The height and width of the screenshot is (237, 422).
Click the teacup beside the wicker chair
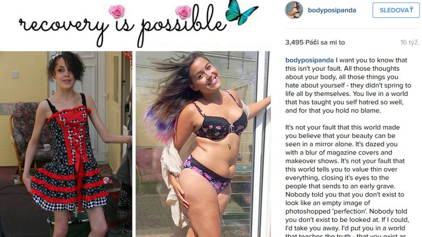(47, 147)
